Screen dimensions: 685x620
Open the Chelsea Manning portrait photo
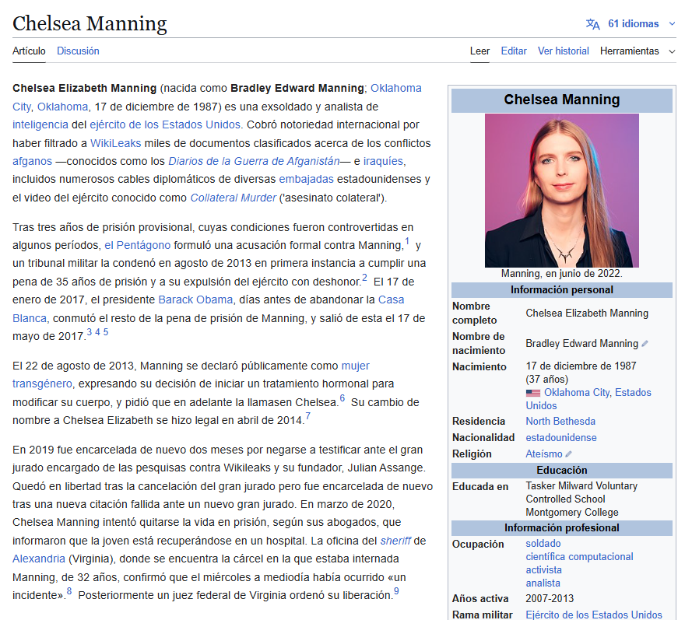tap(562, 191)
